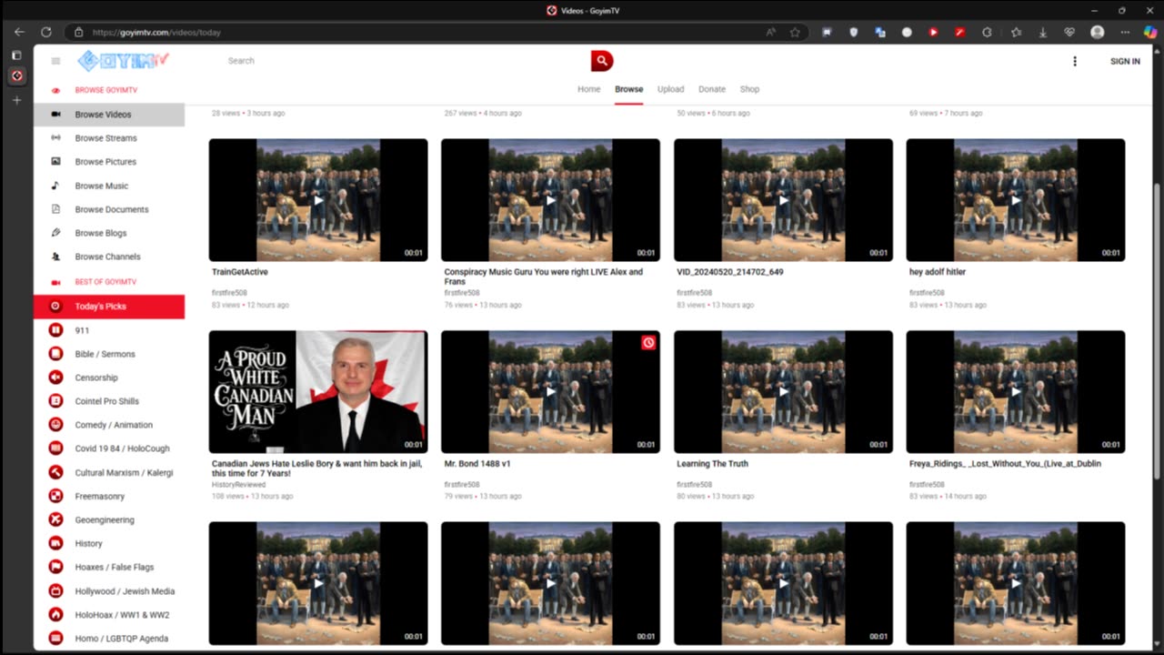Screen dimensions: 1164x655
Task: Click the Browse Pictures image icon
Action: pos(55,162)
